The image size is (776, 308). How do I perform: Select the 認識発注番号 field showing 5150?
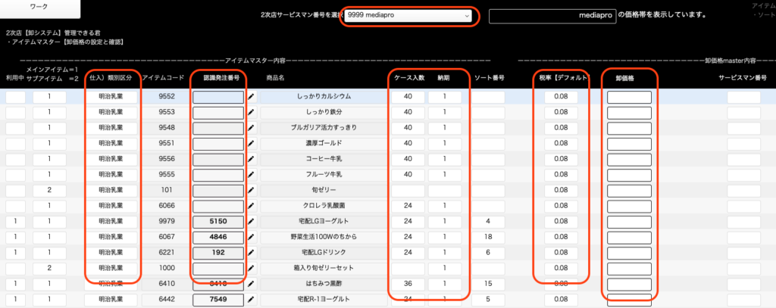click(x=217, y=222)
